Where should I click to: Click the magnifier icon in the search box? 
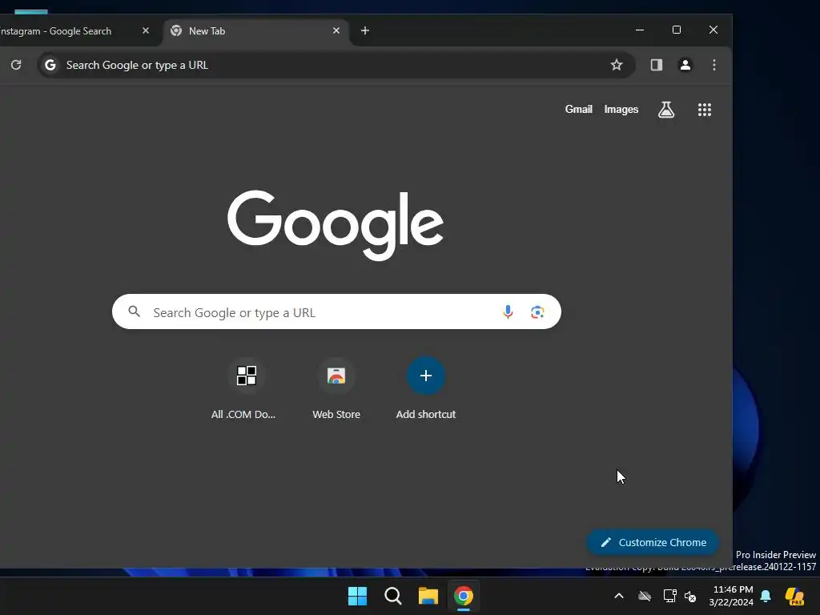[134, 312]
